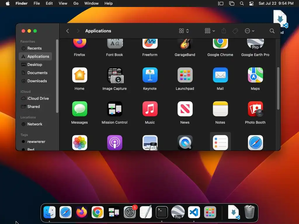Screen dimensions: 299x224
Task: Open TextEdit from the Dock
Action: coord(146,212)
